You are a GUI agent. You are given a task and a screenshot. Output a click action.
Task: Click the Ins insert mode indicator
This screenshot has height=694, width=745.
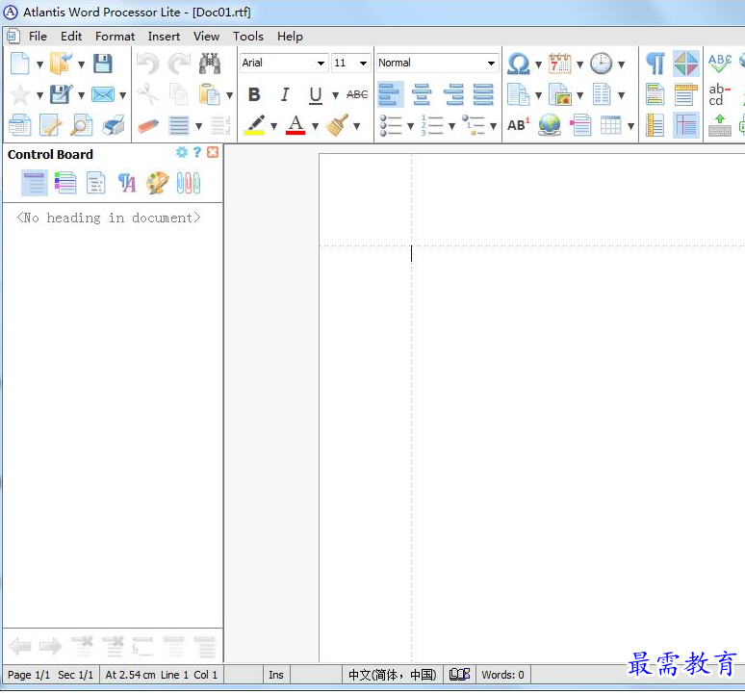point(276,675)
